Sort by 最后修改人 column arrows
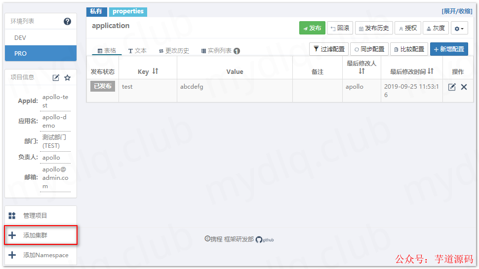 point(361,71)
